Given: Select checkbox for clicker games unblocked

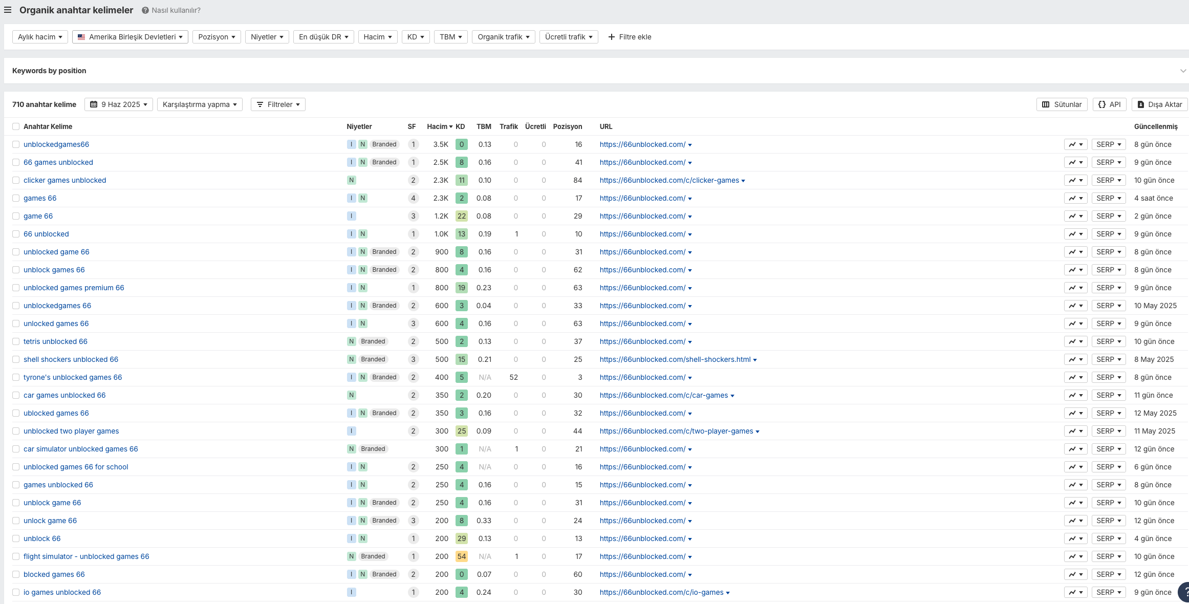Looking at the screenshot, I should pyautogui.click(x=16, y=180).
